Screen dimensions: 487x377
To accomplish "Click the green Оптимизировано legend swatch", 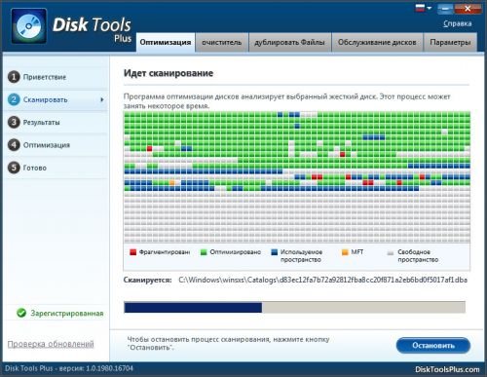I will 204,252.
